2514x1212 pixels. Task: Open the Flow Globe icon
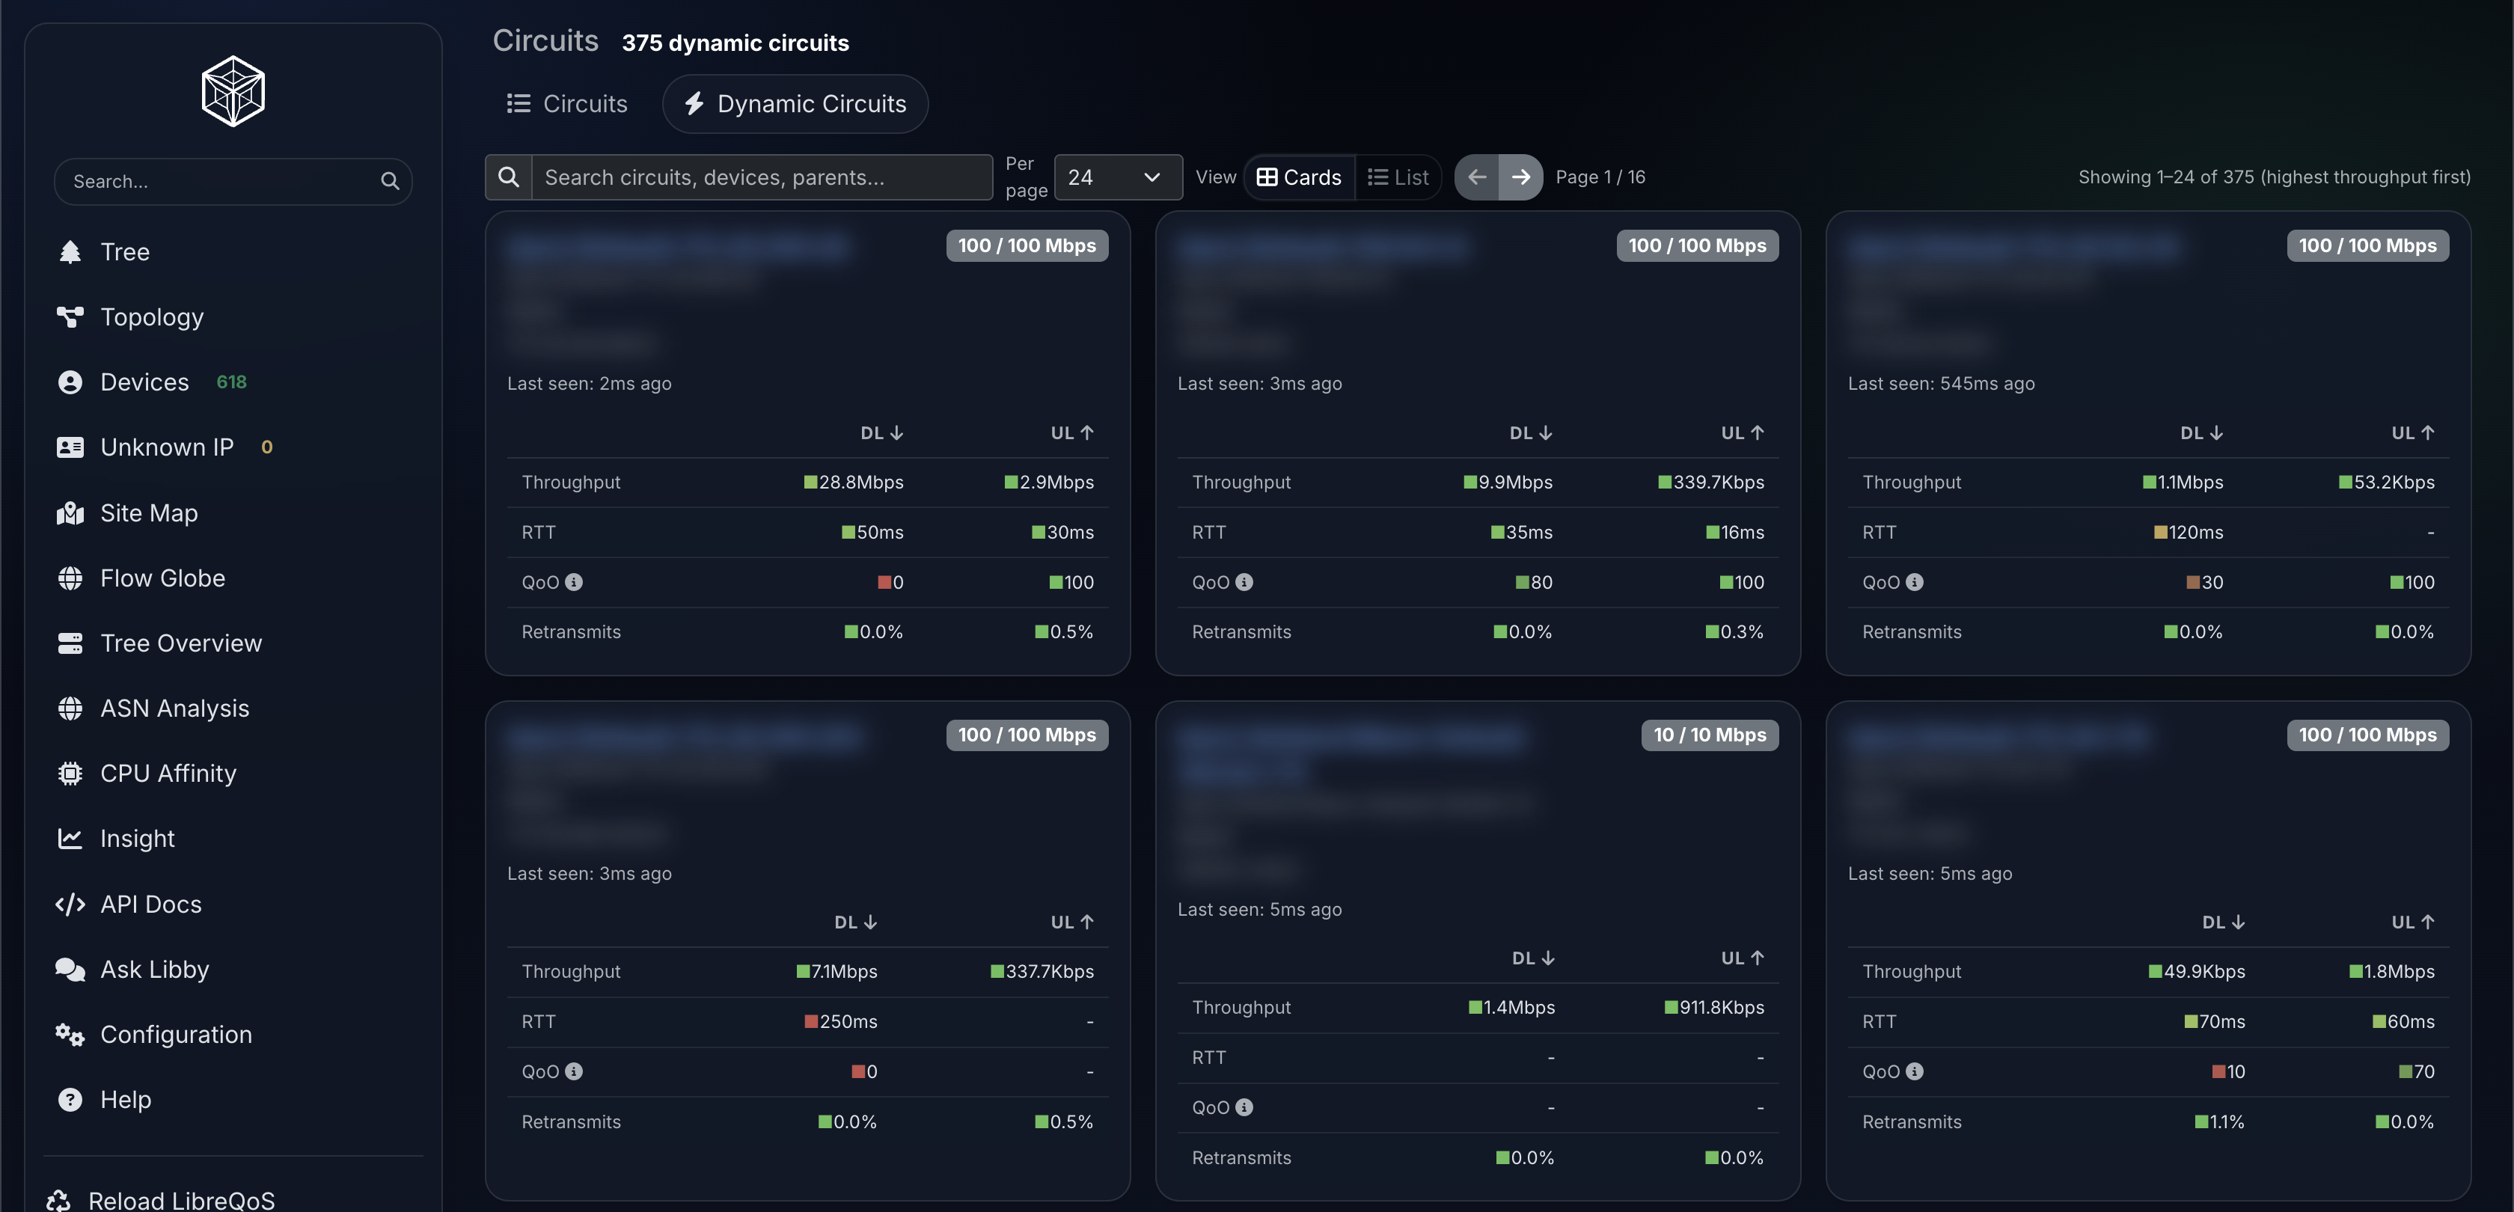pyautogui.click(x=70, y=578)
